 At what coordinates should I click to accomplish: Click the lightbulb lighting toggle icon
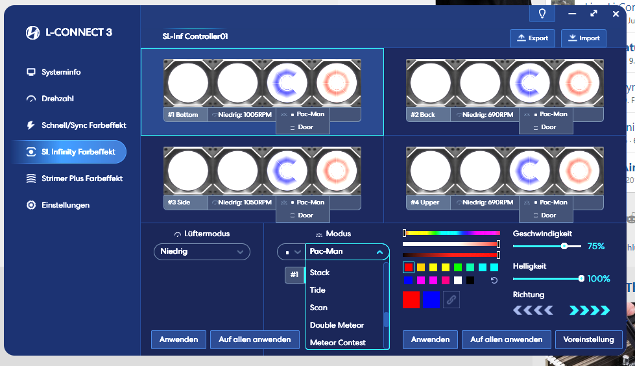[x=542, y=14]
